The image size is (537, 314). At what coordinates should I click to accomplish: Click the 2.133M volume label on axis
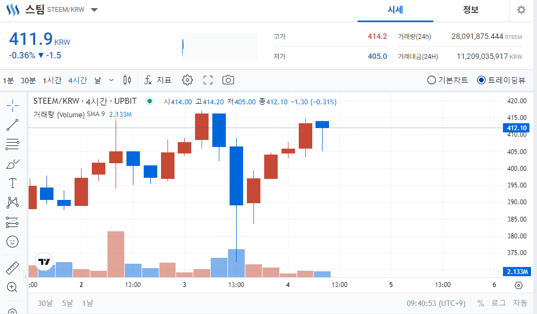pyautogui.click(x=517, y=272)
